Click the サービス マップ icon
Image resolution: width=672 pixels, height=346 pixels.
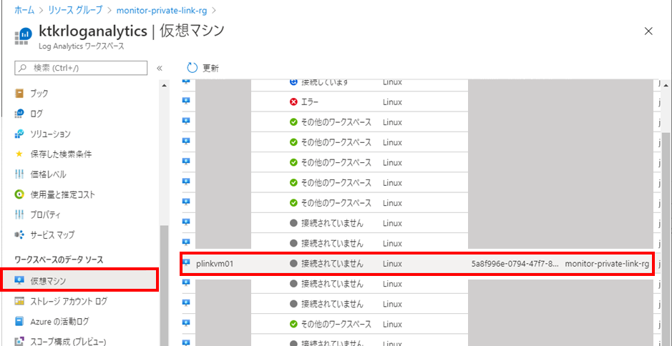point(19,234)
